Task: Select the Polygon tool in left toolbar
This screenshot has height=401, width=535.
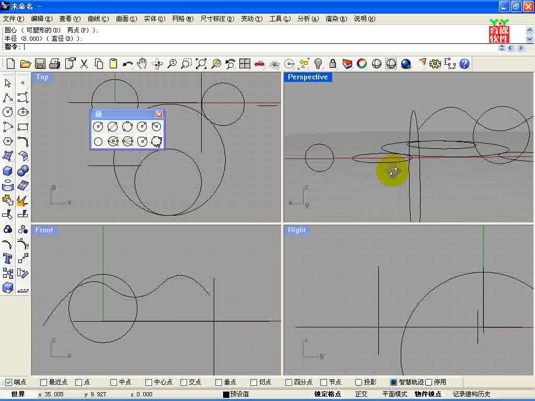Action: coord(8,141)
